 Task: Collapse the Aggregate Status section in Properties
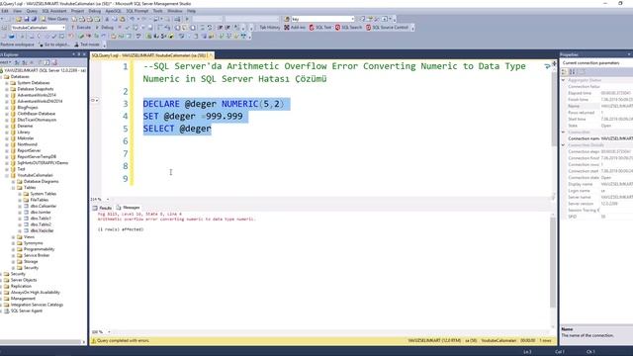point(563,80)
